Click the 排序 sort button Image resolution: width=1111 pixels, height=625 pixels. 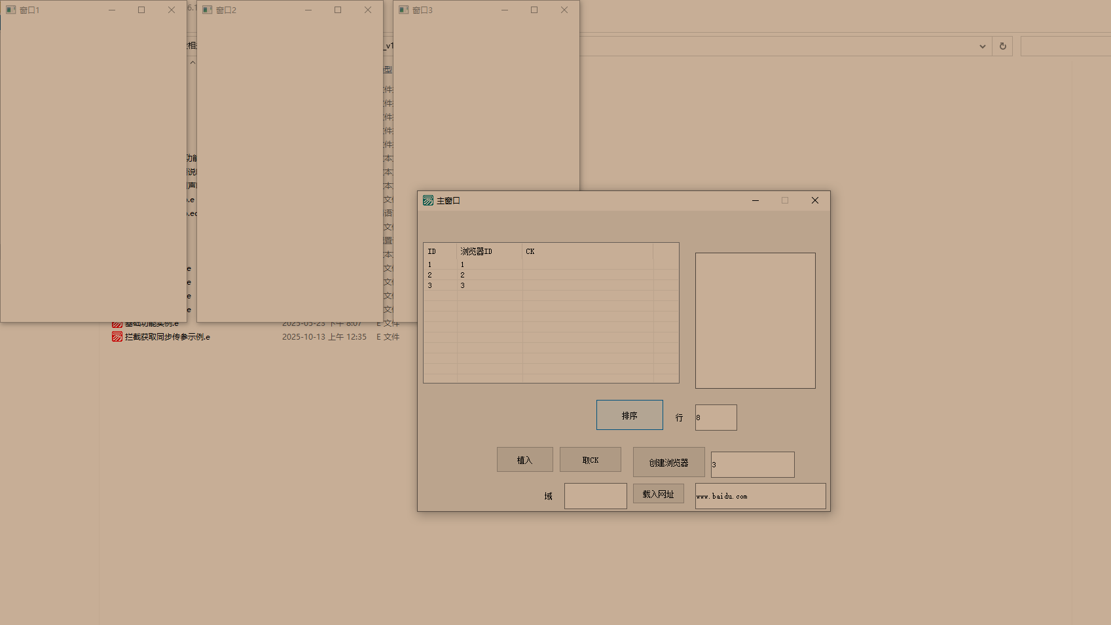[x=629, y=415]
